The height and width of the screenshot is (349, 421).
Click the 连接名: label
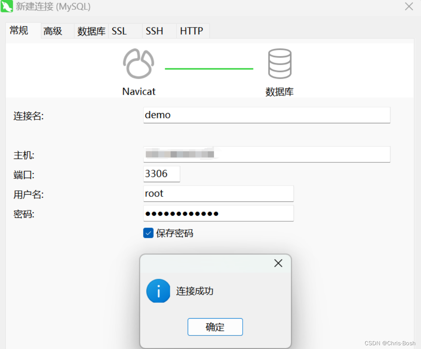(x=29, y=116)
